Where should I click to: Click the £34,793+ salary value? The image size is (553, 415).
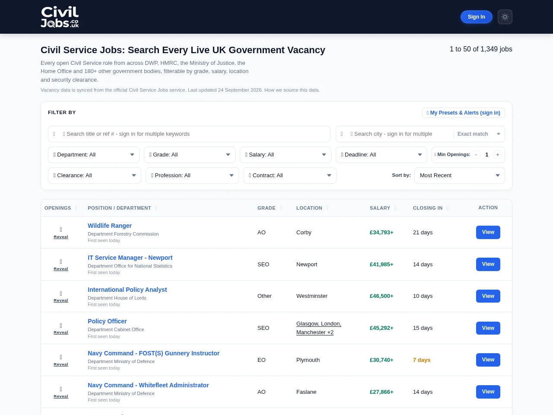[381, 233]
